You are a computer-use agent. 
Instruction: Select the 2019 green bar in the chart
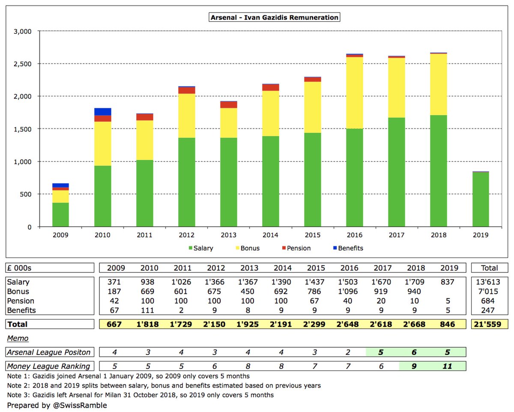[x=481, y=200]
